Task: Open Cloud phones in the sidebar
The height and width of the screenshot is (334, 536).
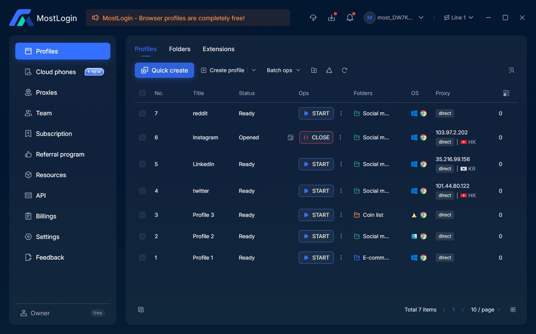Action: pos(63,72)
